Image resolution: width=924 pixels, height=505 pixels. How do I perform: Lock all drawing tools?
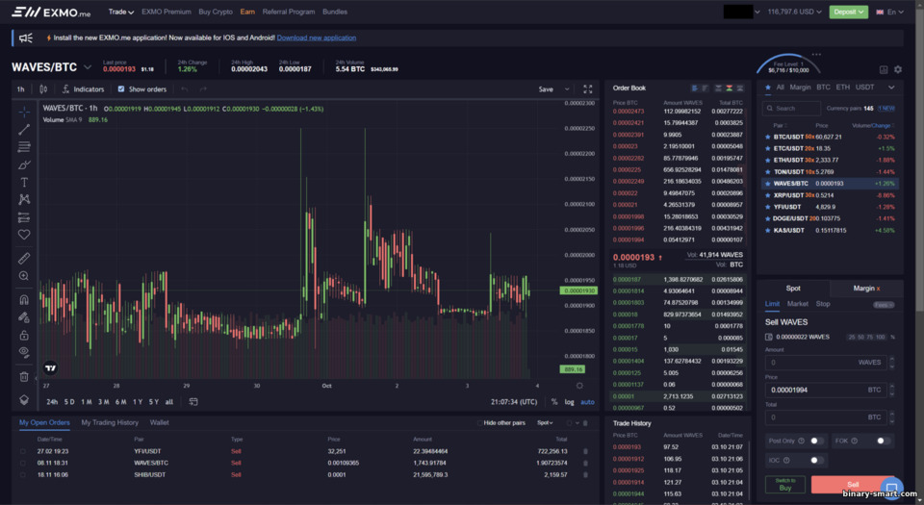point(24,335)
